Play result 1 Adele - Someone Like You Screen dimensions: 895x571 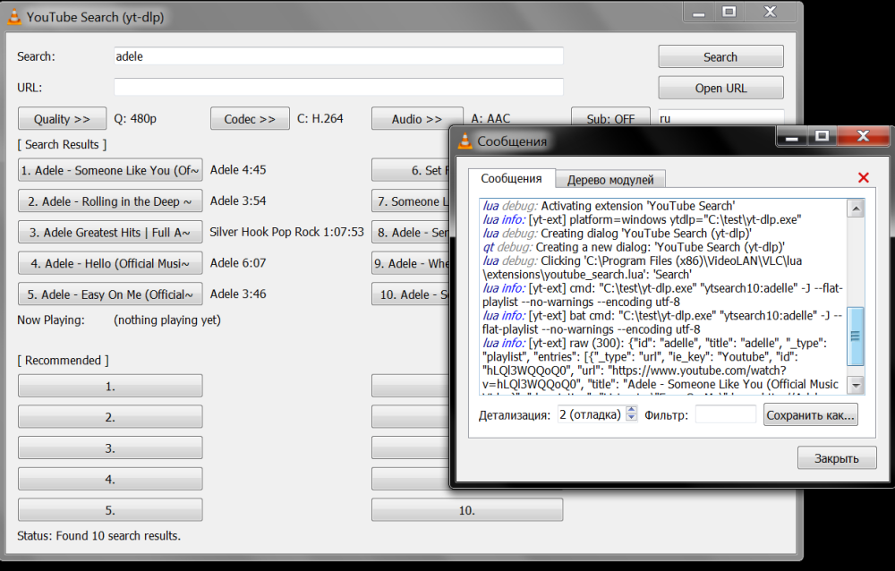tap(110, 170)
